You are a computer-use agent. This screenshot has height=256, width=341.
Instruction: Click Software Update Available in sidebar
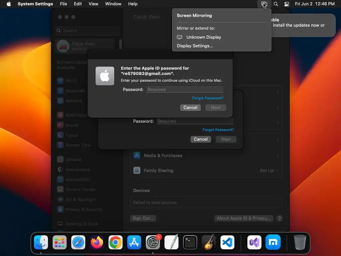point(72,65)
